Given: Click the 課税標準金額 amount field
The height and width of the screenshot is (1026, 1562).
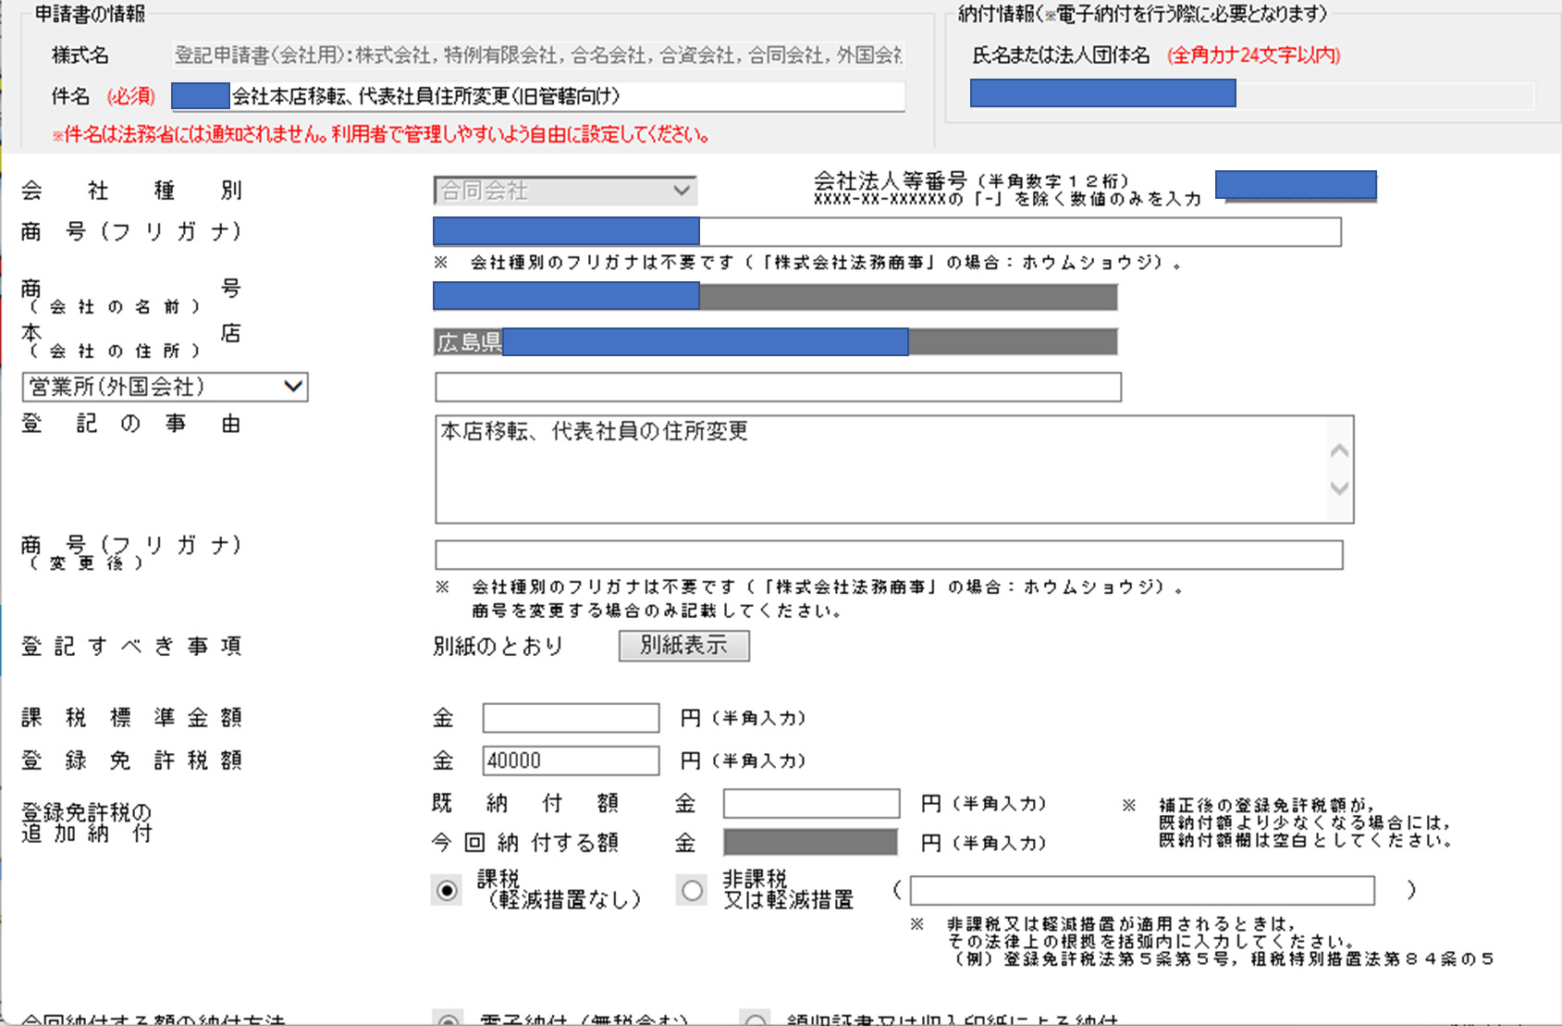Looking at the screenshot, I should tap(571, 718).
